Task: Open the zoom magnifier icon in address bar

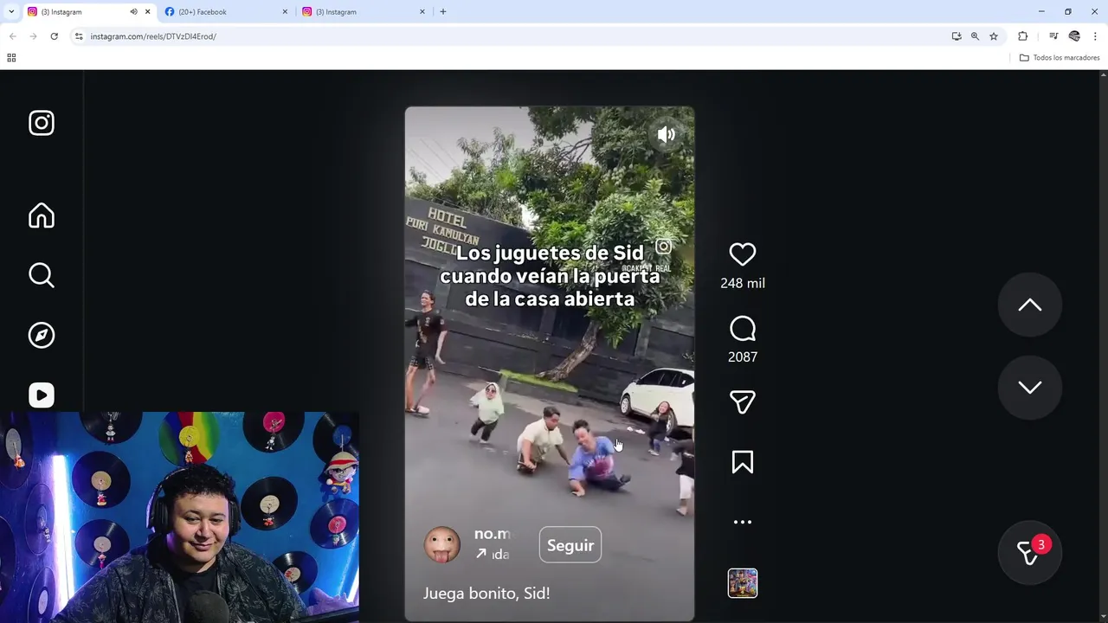Action: tap(975, 36)
